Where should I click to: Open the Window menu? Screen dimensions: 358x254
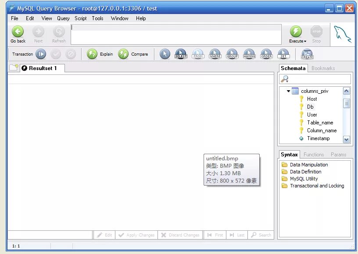(120, 18)
